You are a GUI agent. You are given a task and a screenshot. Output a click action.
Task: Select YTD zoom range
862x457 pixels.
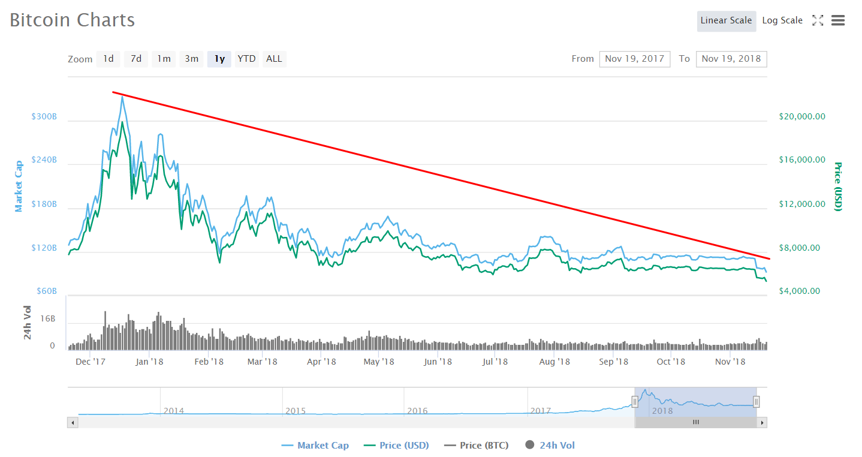(x=246, y=59)
